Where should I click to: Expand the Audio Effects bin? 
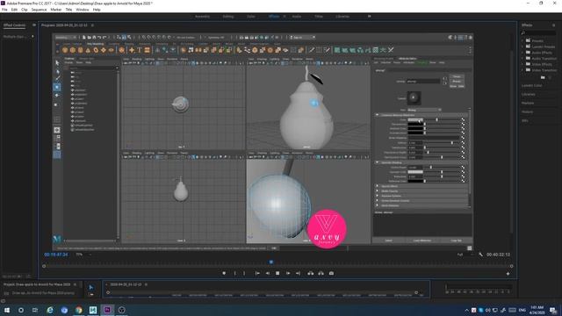pos(523,53)
